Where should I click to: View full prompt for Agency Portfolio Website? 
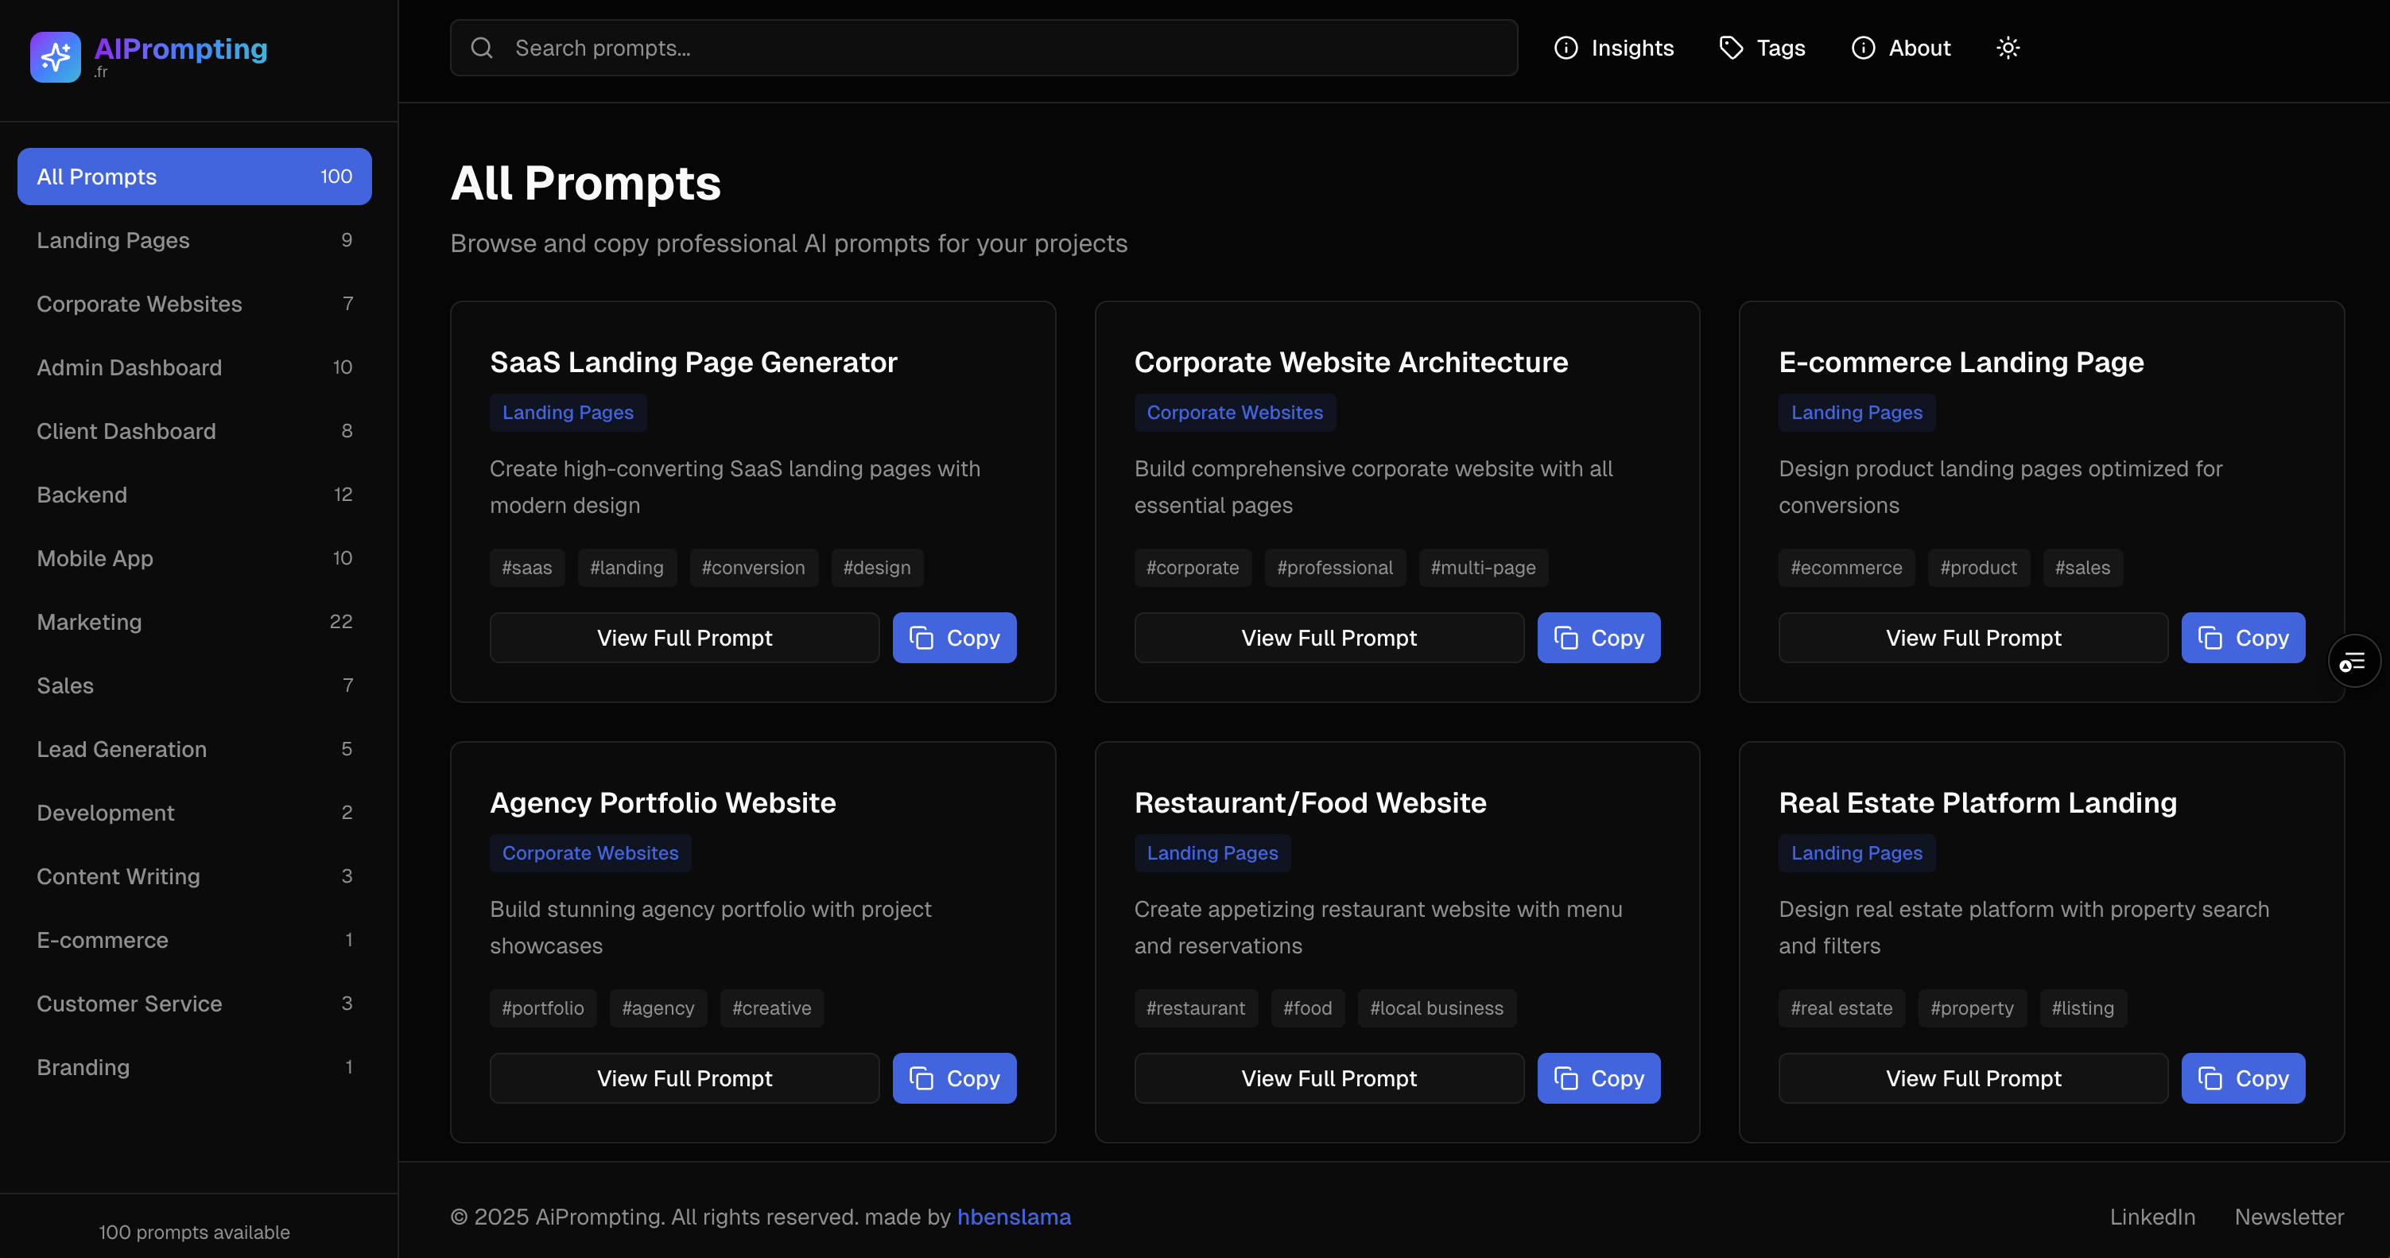(684, 1078)
